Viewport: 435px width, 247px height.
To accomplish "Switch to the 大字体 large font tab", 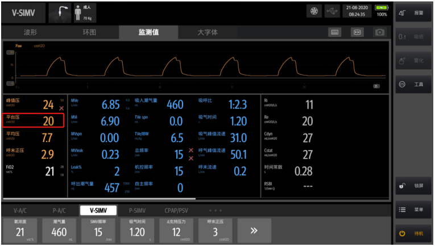I will [208, 32].
